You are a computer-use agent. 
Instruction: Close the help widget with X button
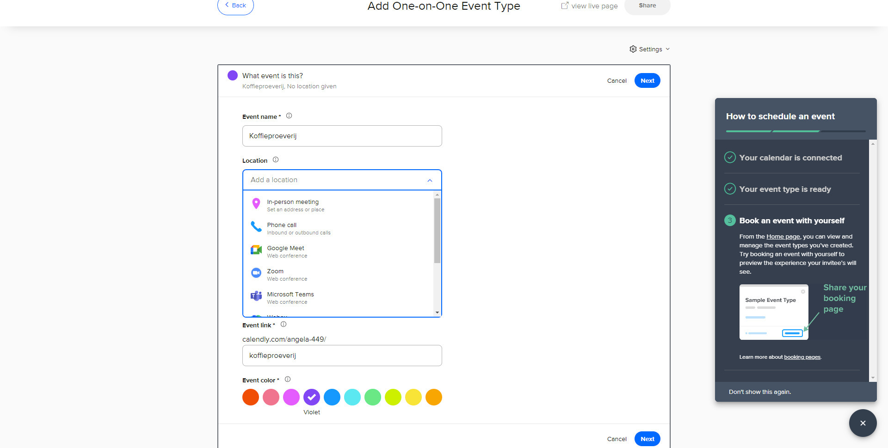[x=863, y=423]
